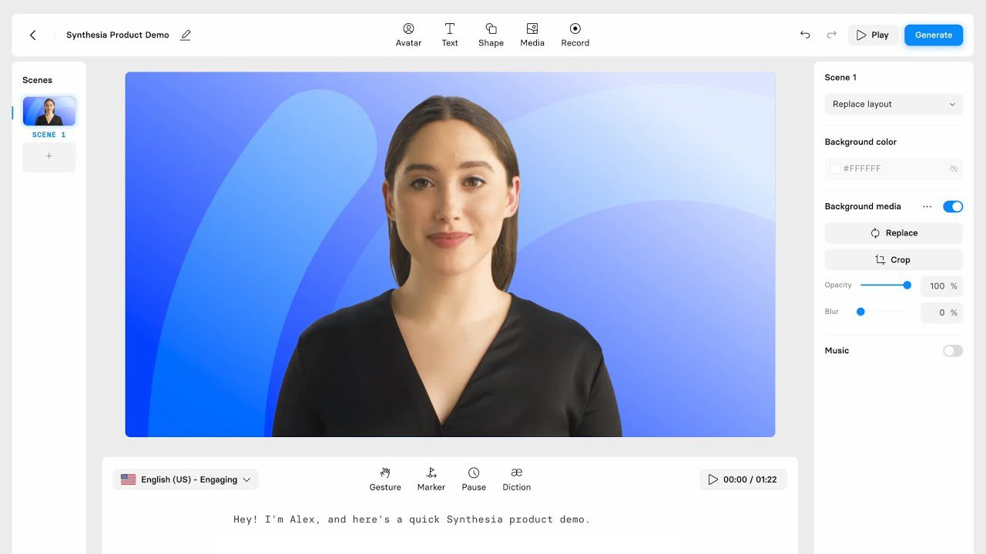Add a new scene with plus button
This screenshot has width=986, height=554.
(x=49, y=156)
